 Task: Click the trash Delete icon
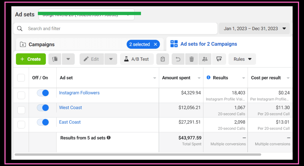[192, 59]
